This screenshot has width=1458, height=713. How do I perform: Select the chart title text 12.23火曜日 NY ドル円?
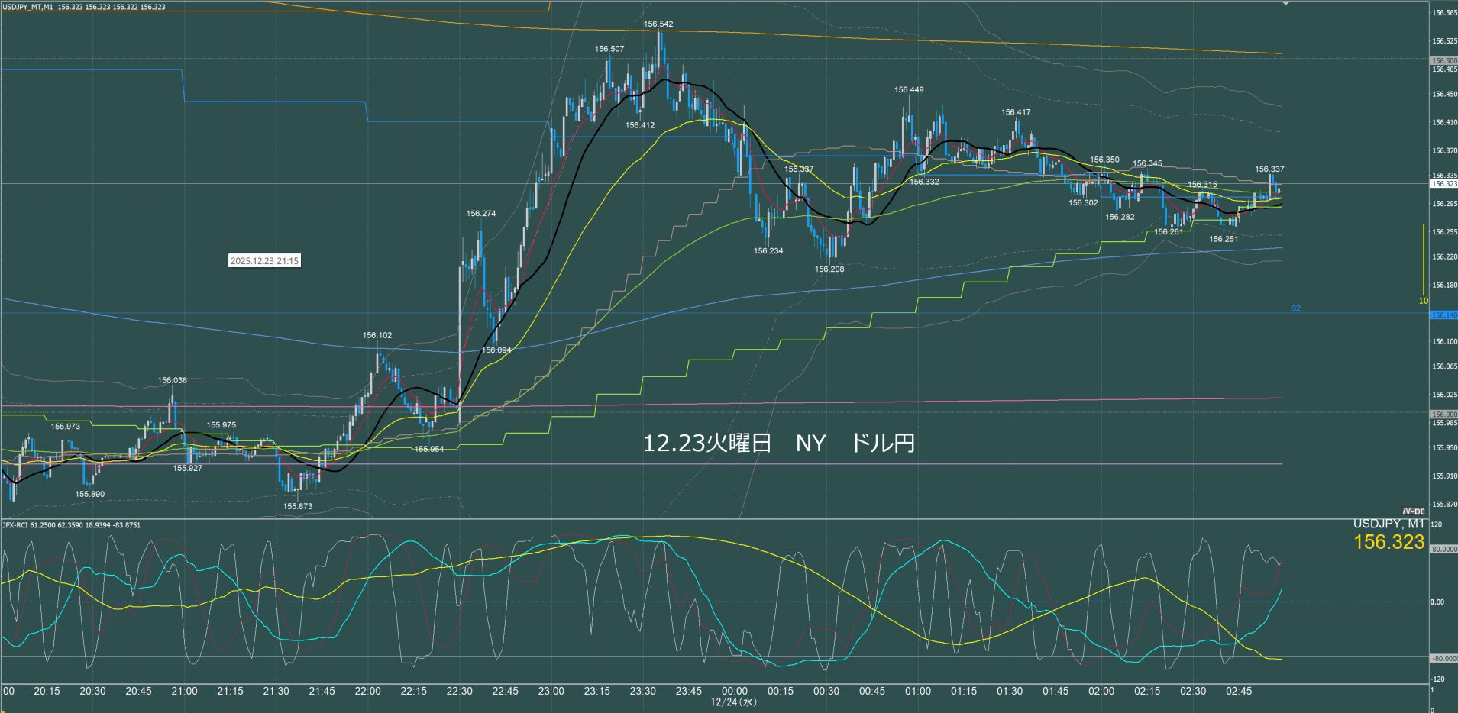(778, 444)
